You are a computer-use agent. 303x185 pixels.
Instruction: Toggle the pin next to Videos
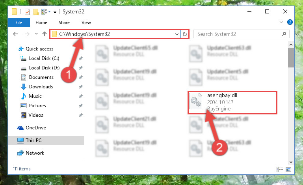[x=81, y=115]
